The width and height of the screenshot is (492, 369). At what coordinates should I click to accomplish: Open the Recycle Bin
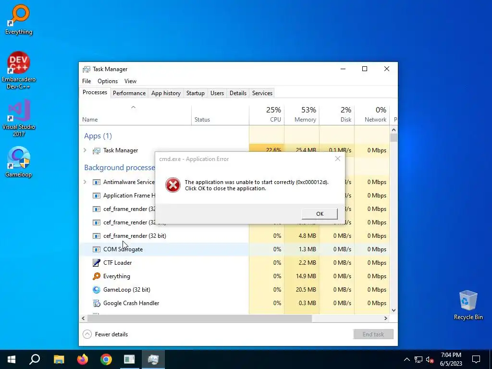coord(468,305)
